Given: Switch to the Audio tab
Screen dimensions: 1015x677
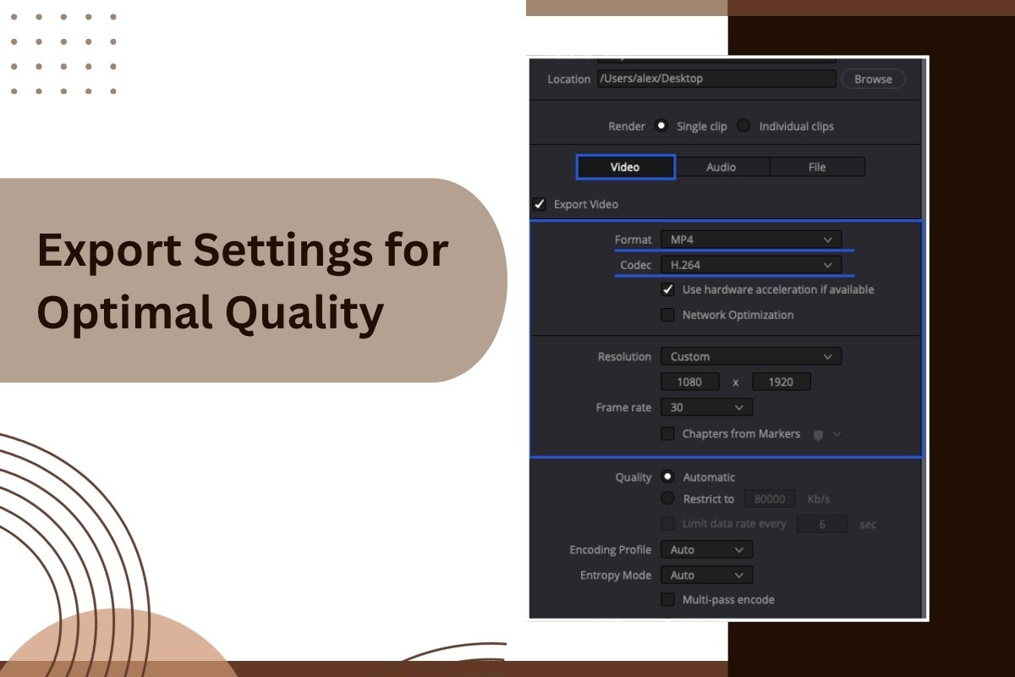Looking at the screenshot, I should (721, 168).
